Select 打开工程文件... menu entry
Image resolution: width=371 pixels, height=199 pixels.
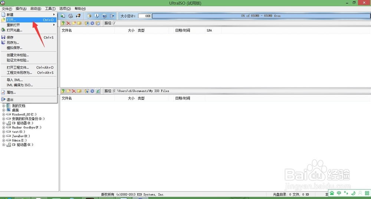click(x=29, y=67)
